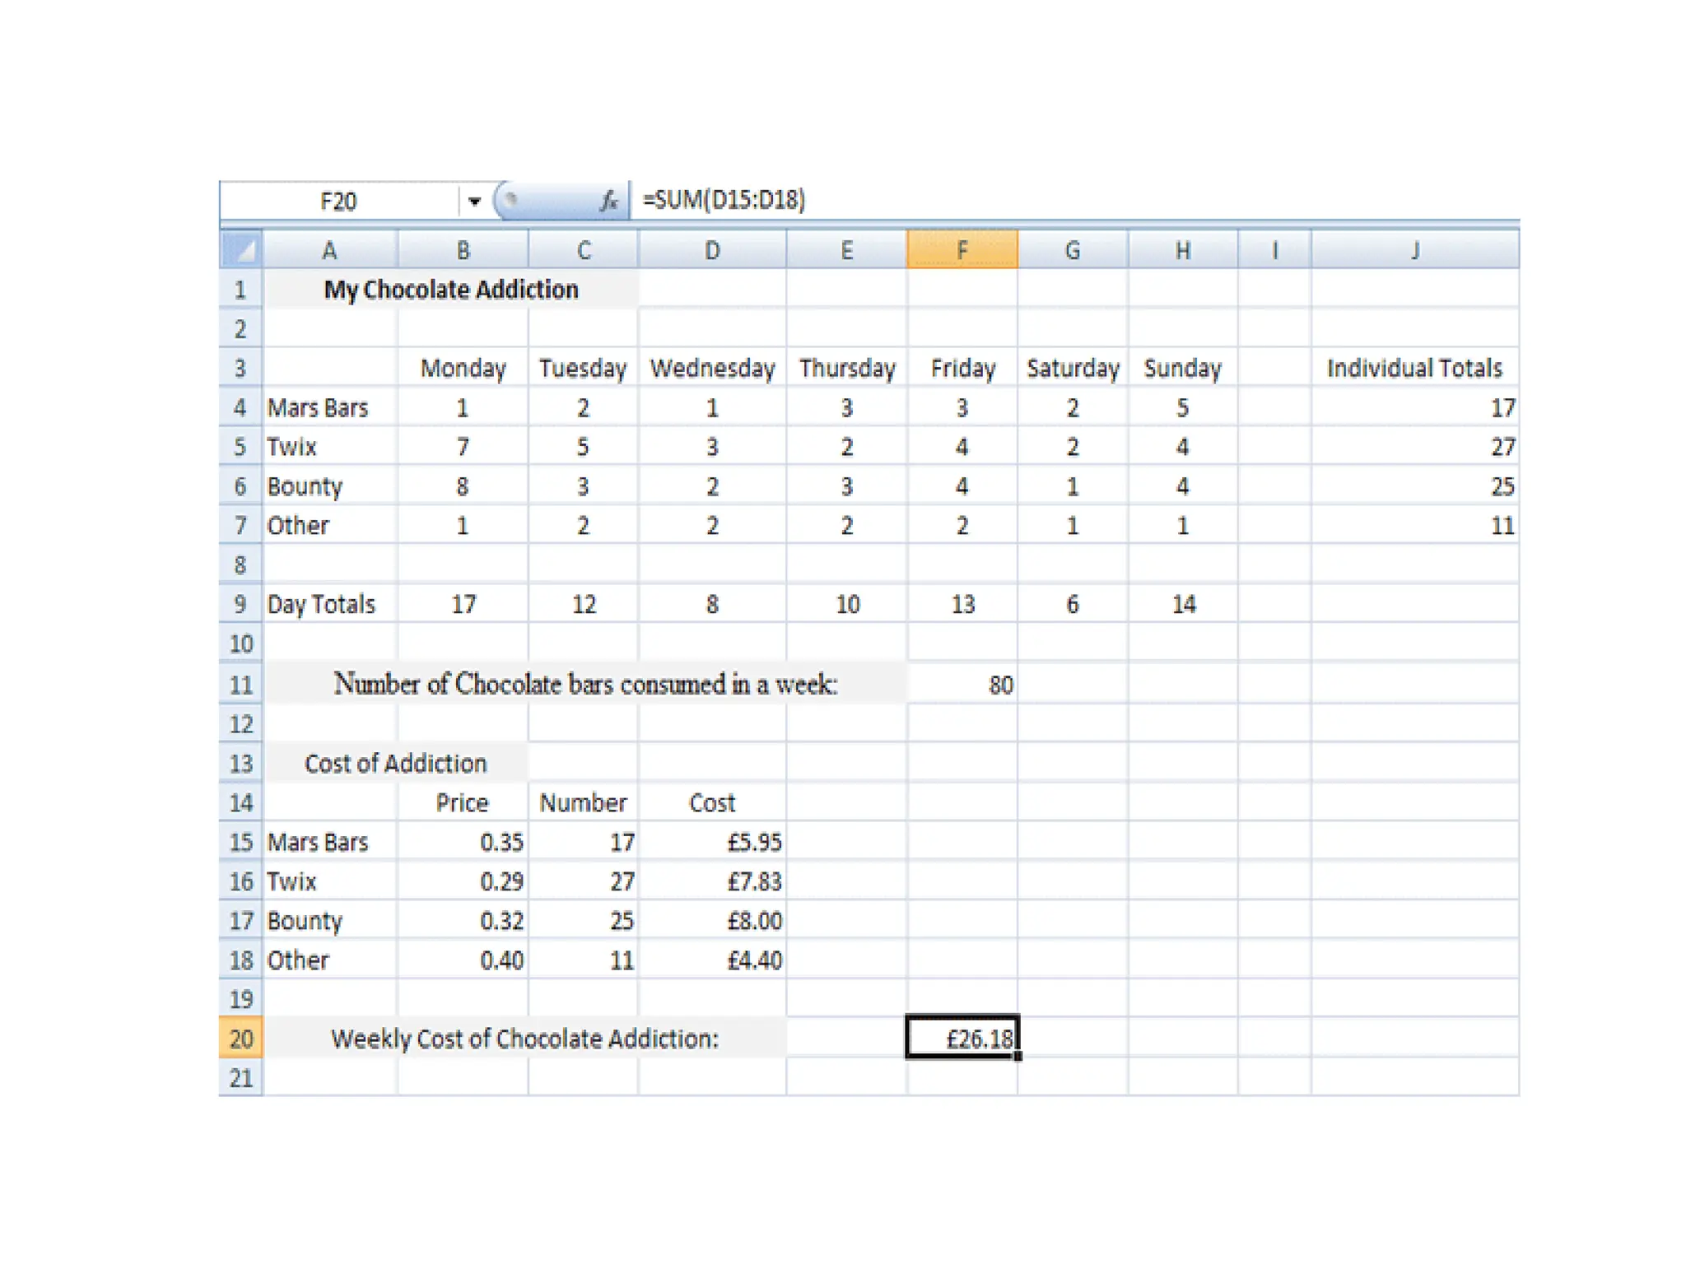Screen dimensions: 1686x1264
Task: Select the £26.18 weekly cost cell
Action: click(962, 1038)
